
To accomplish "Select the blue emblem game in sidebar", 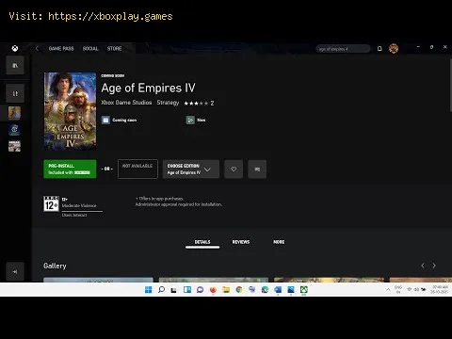I will tap(14, 129).
